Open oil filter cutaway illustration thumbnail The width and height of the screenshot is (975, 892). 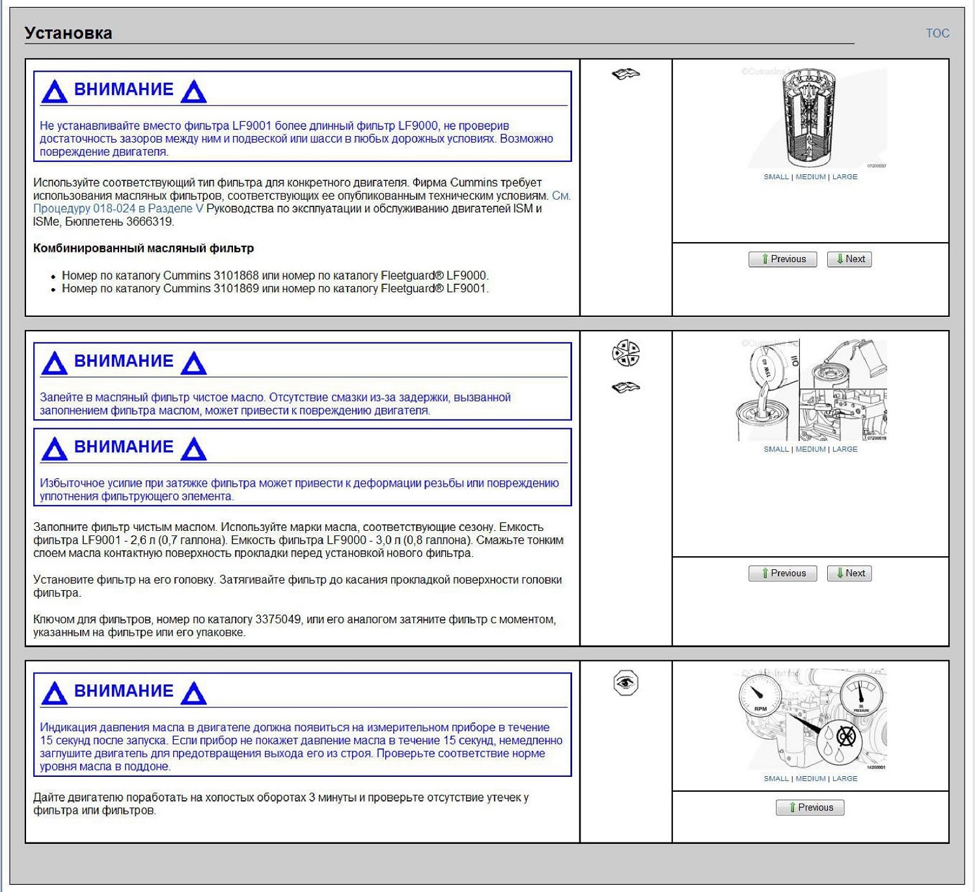click(811, 117)
